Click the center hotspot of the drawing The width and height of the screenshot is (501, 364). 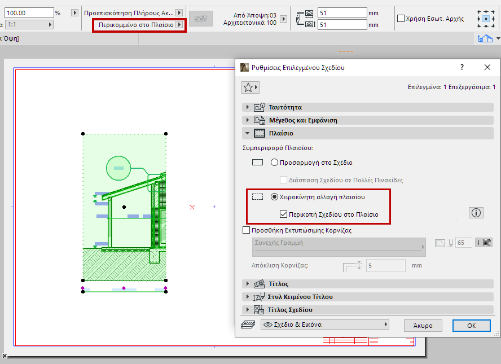(x=124, y=207)
